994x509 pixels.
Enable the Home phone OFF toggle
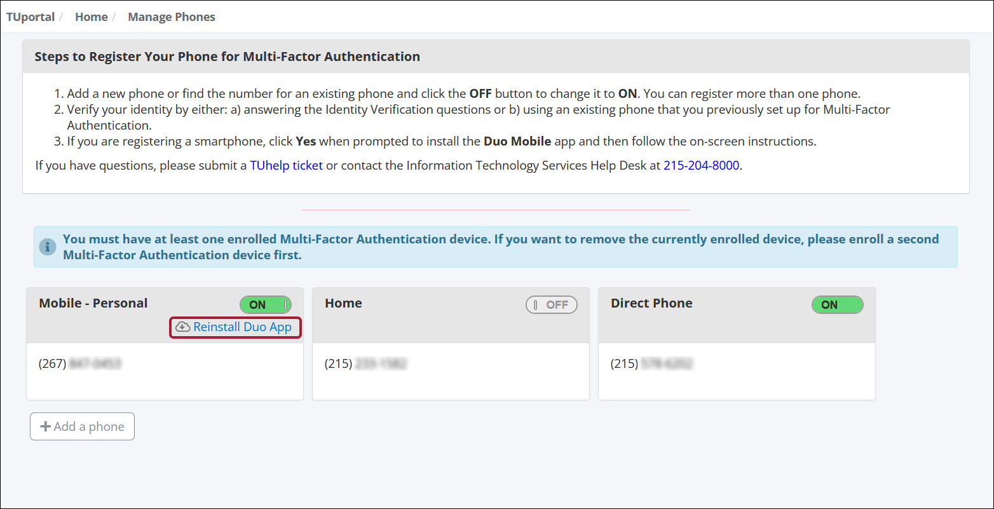tap(552, 304)
